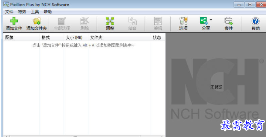This screenshot has width=267, height=137.
Task: Click the 编辑 (Edit) toolbar icon
Action: [x=158, y=21]
